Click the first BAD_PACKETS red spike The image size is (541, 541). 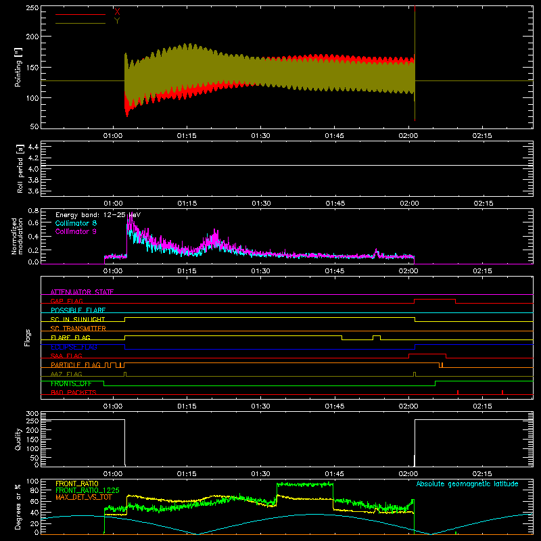pyautogui.click(x=458, y=392)
